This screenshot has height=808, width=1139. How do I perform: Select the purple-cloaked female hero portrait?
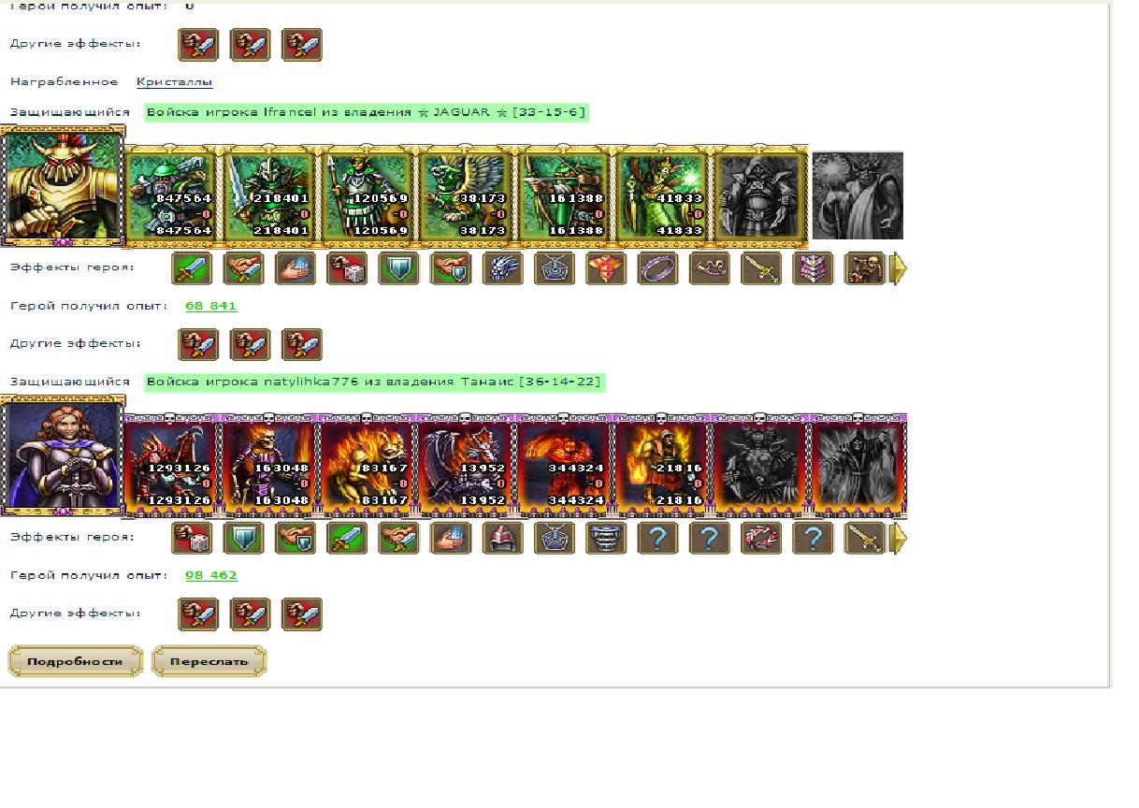point(63,456)
